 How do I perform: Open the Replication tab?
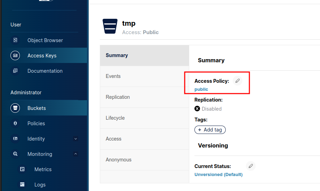(x=118, y=97)
